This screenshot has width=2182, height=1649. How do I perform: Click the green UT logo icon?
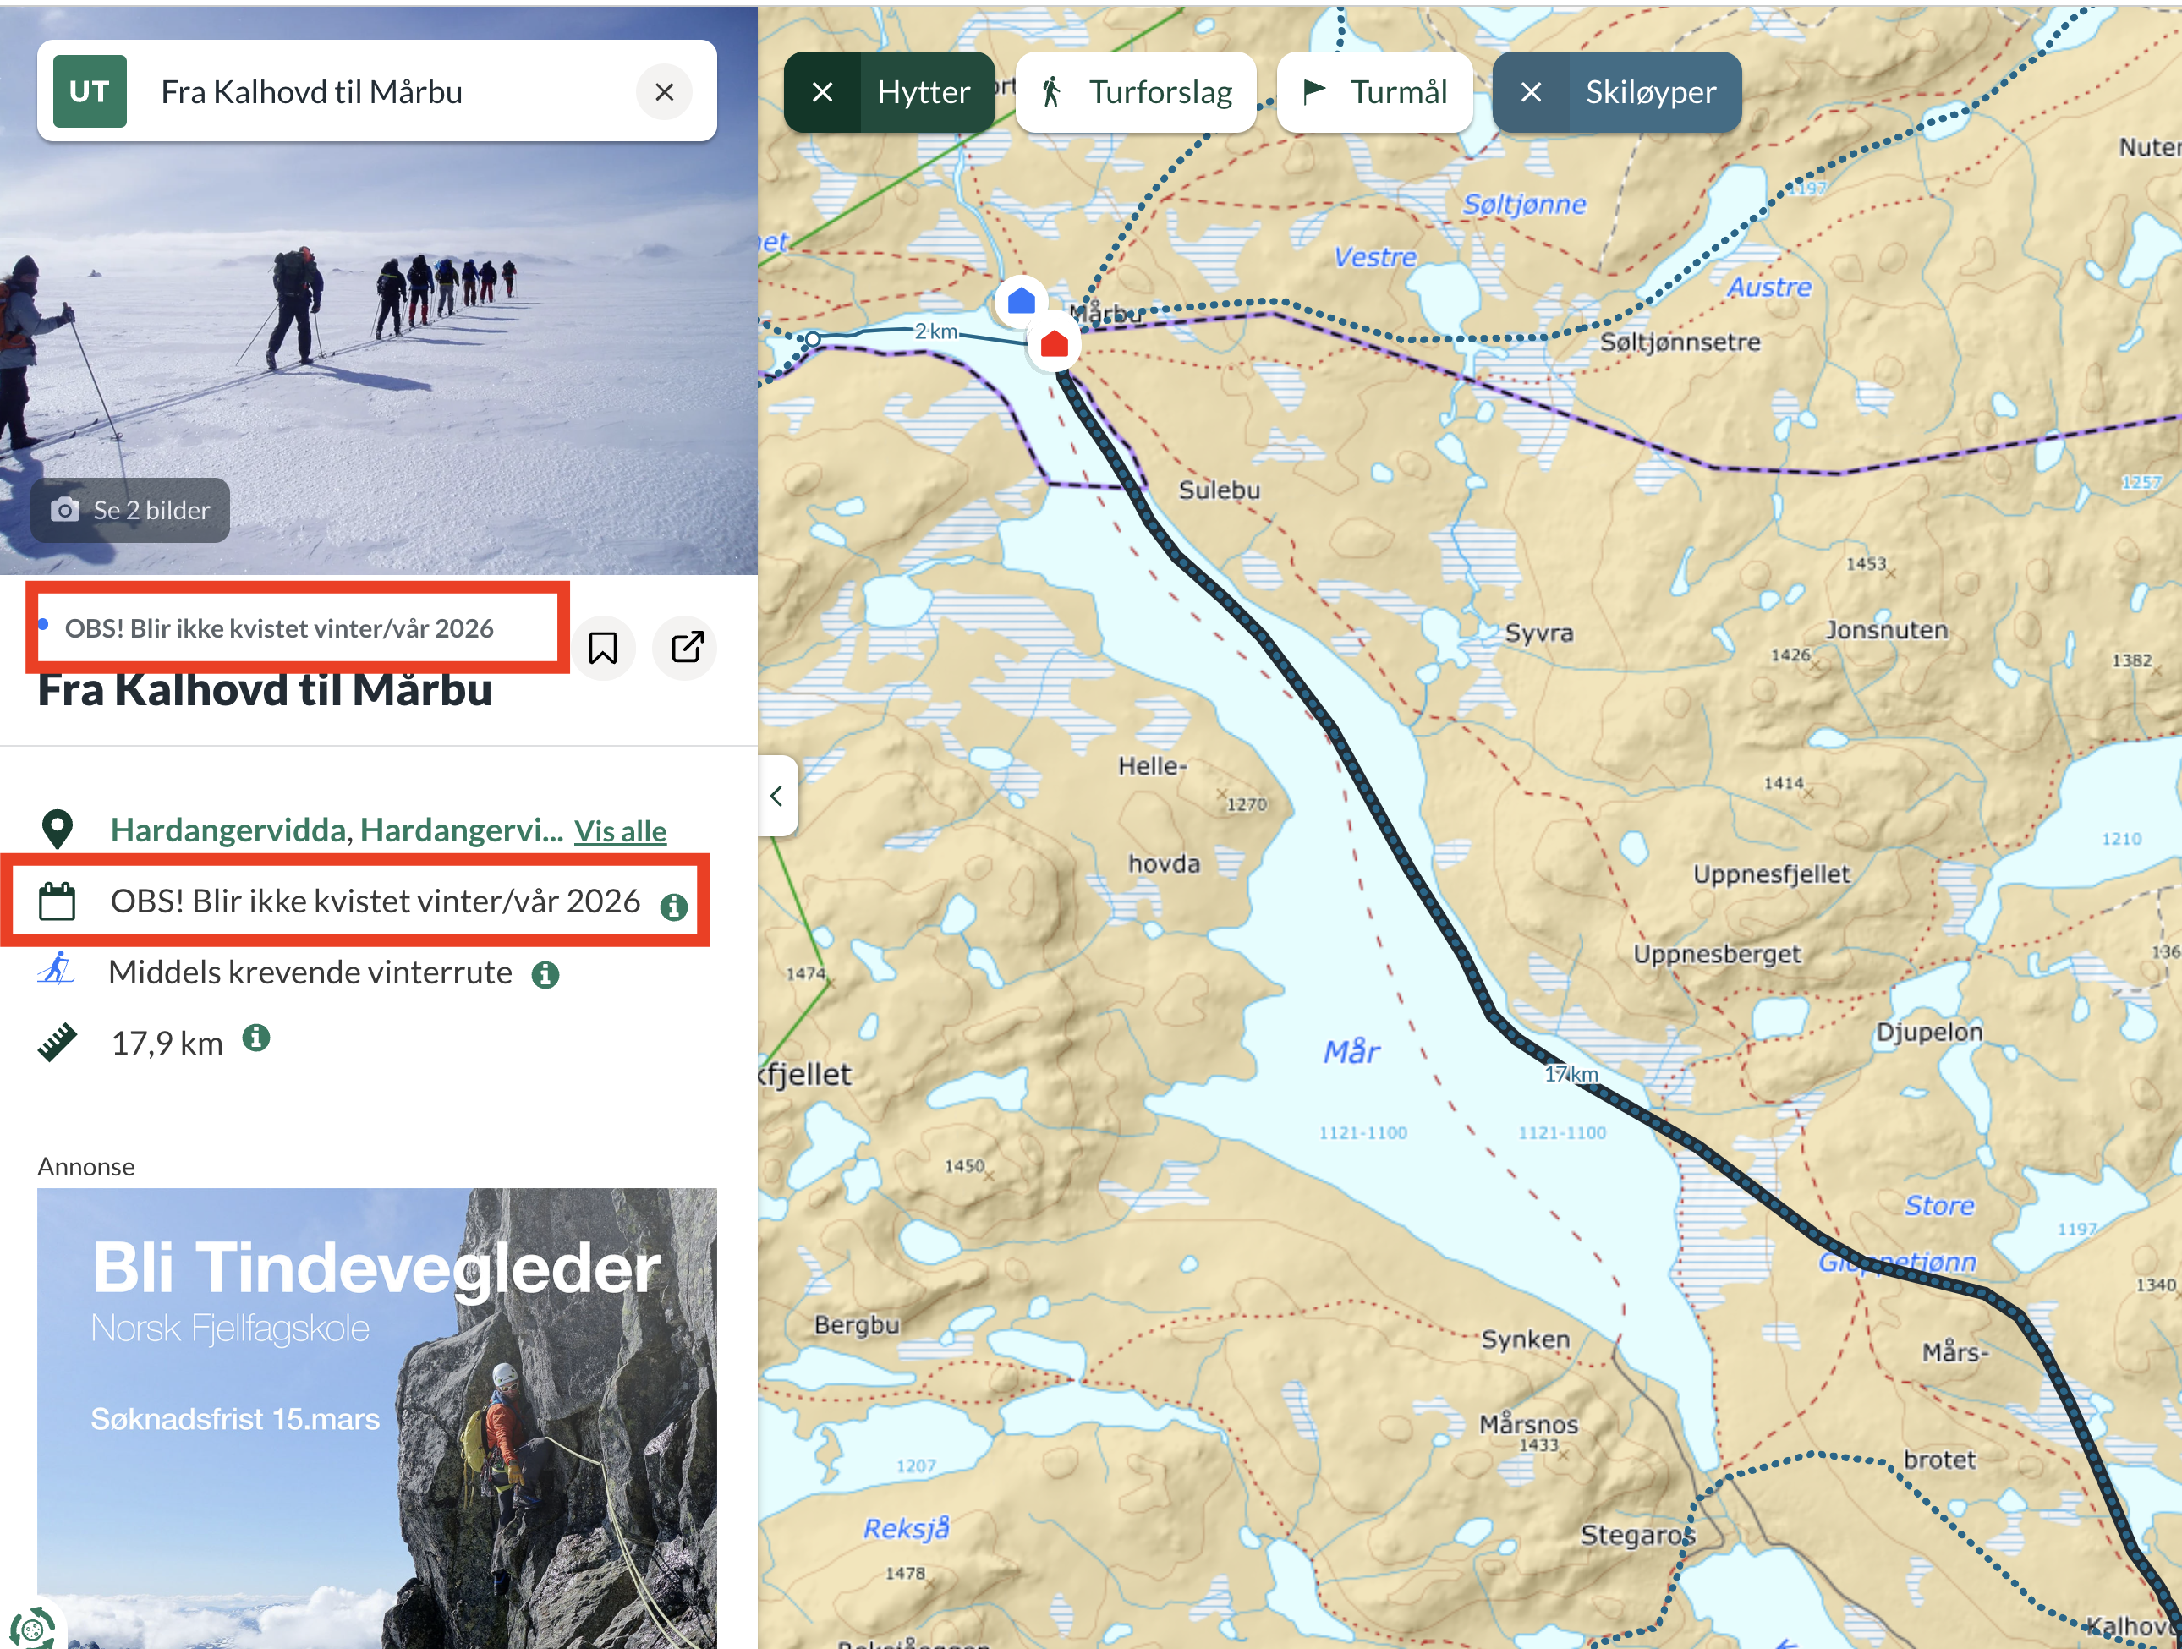90,91
